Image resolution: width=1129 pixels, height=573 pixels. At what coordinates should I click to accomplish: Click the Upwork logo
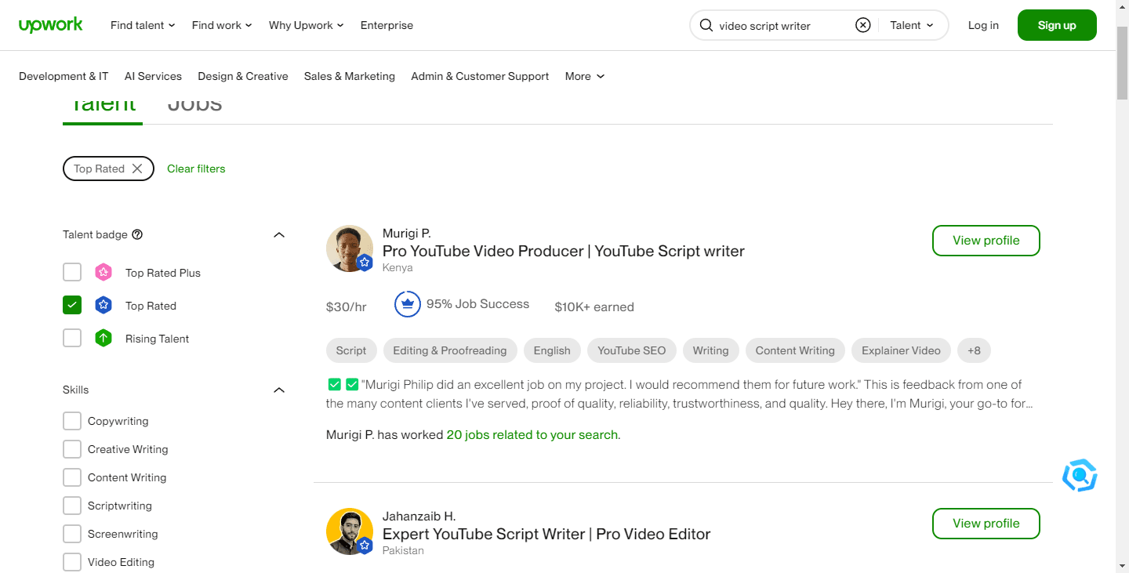51,25
